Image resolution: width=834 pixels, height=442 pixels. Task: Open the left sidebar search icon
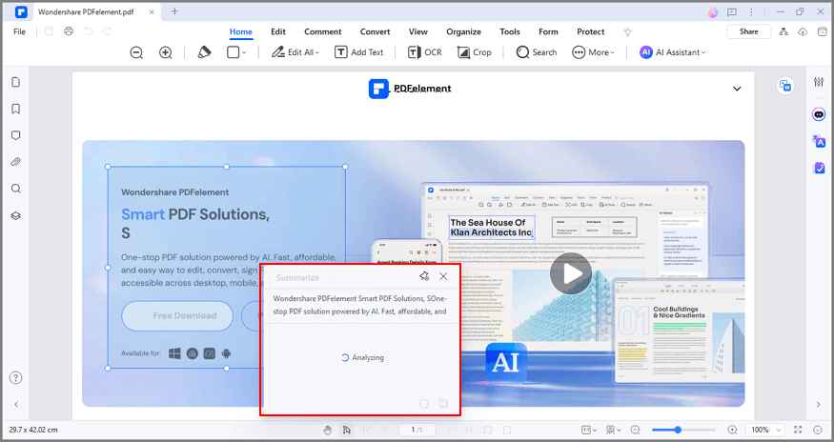16,189
